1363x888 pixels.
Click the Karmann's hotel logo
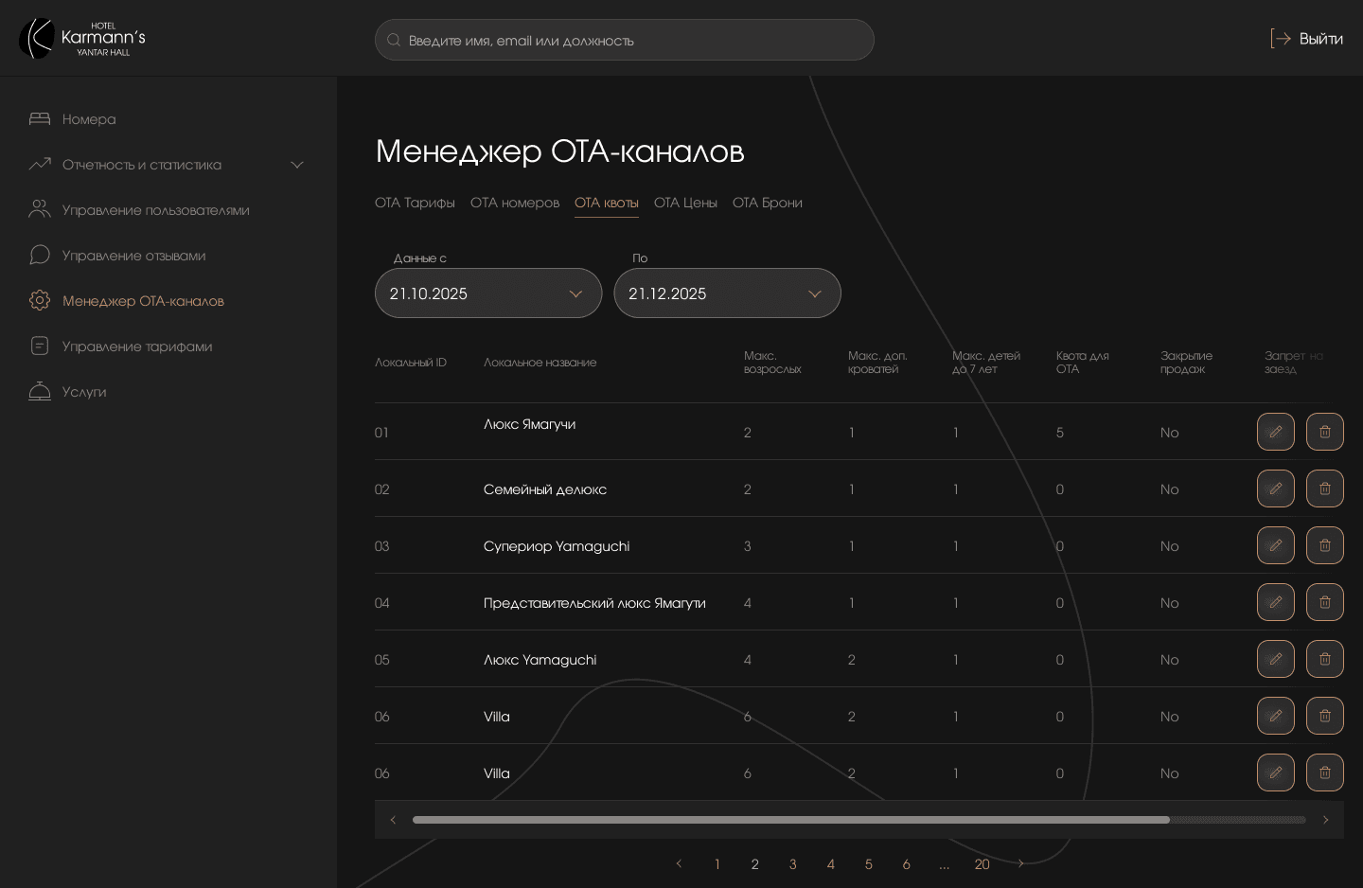(79, 38)
